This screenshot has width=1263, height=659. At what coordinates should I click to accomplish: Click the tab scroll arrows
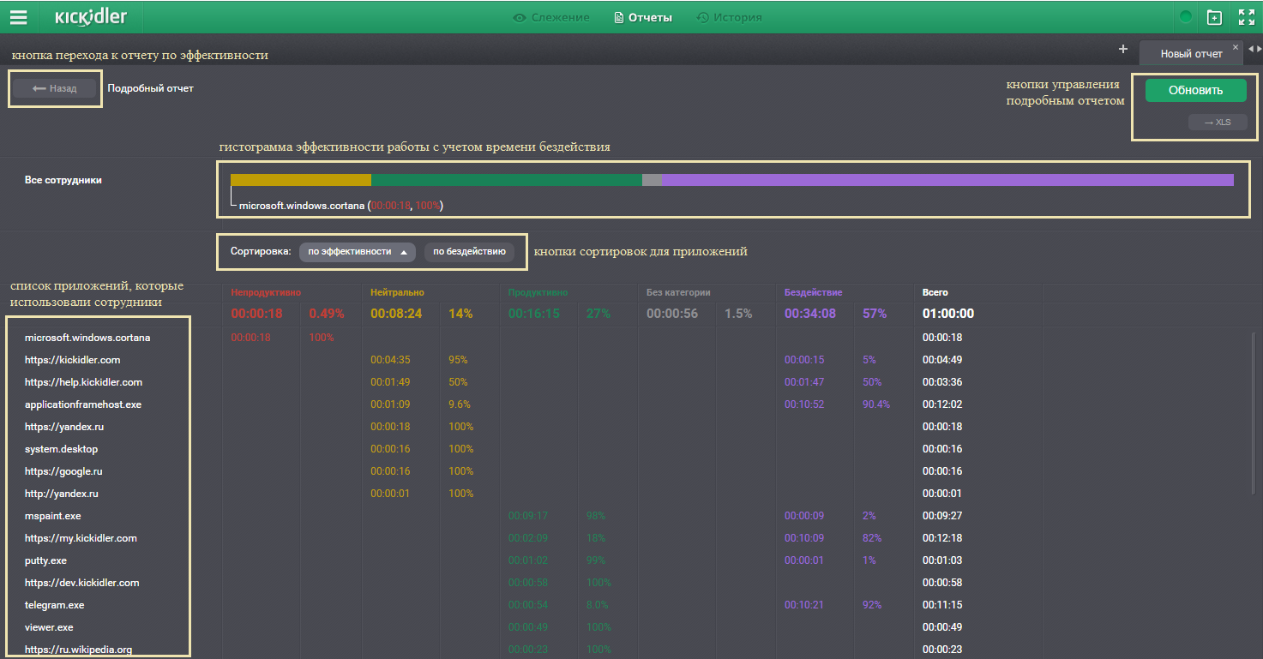pos(1254,50)
